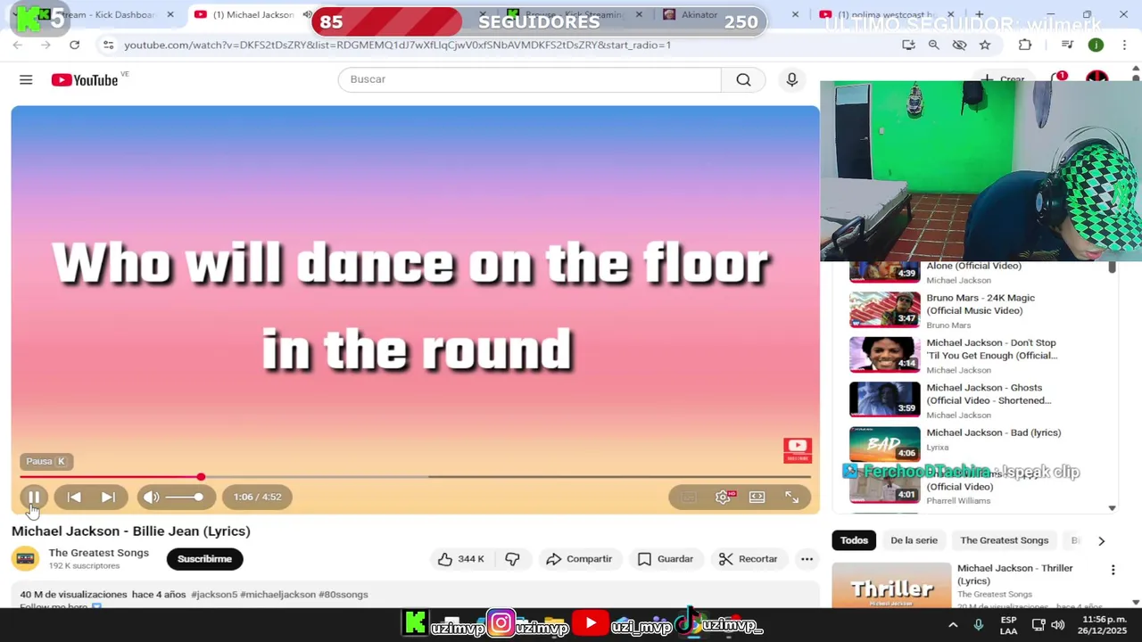1142x642 pixels.
Task: Show more filter chips with right chevron
Action: point(1101,540)
